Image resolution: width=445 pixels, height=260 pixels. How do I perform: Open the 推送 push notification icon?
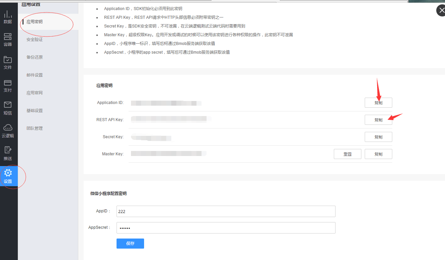8,154
